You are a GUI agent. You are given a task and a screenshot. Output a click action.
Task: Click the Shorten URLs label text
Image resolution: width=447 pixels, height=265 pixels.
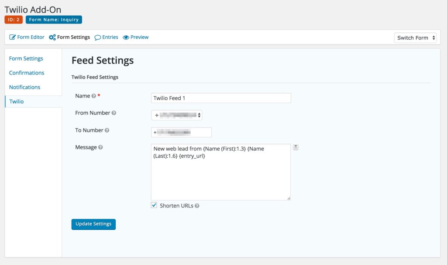pyautogui.click(x=176, y=206)
